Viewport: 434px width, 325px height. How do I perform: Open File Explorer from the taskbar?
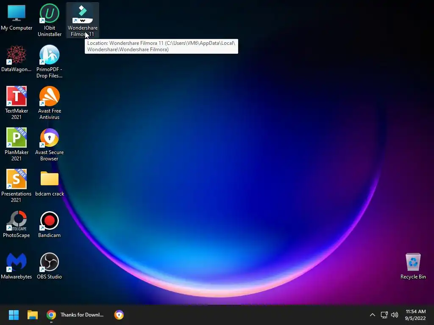(x=32, y=315)
